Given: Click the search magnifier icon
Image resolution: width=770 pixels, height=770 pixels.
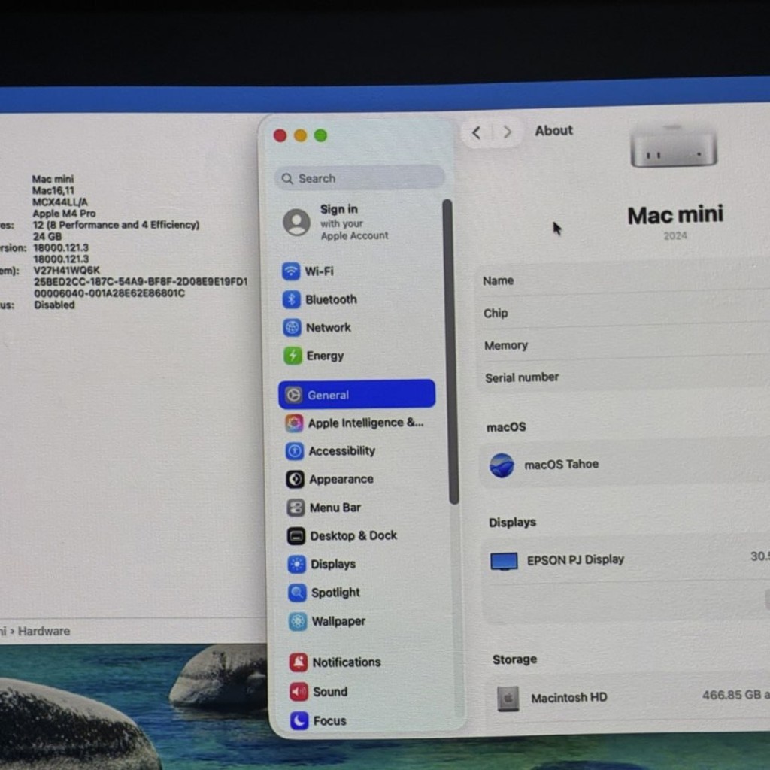Looking at the screenshot, I should [x=287, y=179].
